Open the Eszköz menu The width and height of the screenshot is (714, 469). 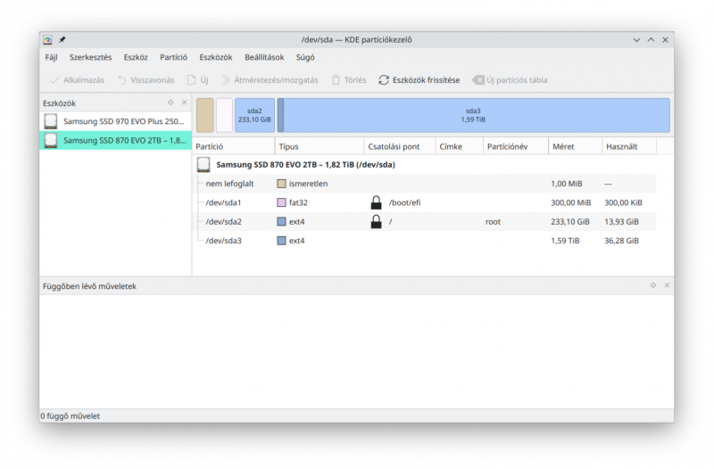click(136, 57)
